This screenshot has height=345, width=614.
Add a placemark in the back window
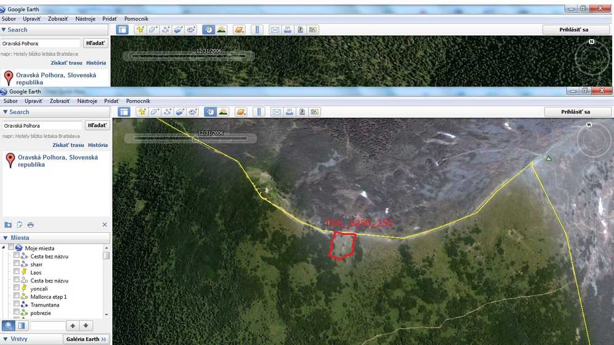tap(140, 29)
